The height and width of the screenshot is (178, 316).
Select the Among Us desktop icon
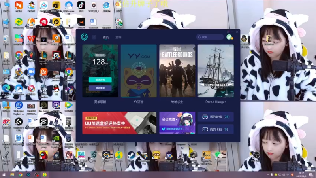(x=44, y=155)
